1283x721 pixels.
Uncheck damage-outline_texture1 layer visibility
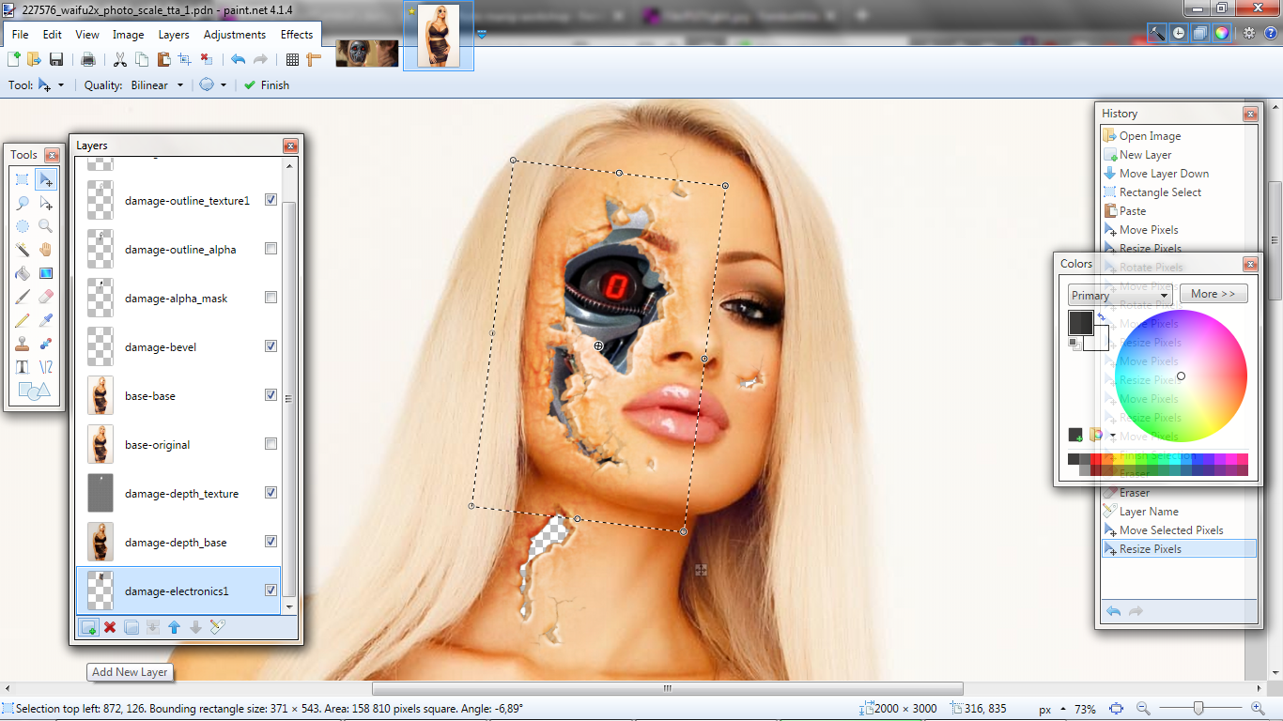tap(271, 200)
